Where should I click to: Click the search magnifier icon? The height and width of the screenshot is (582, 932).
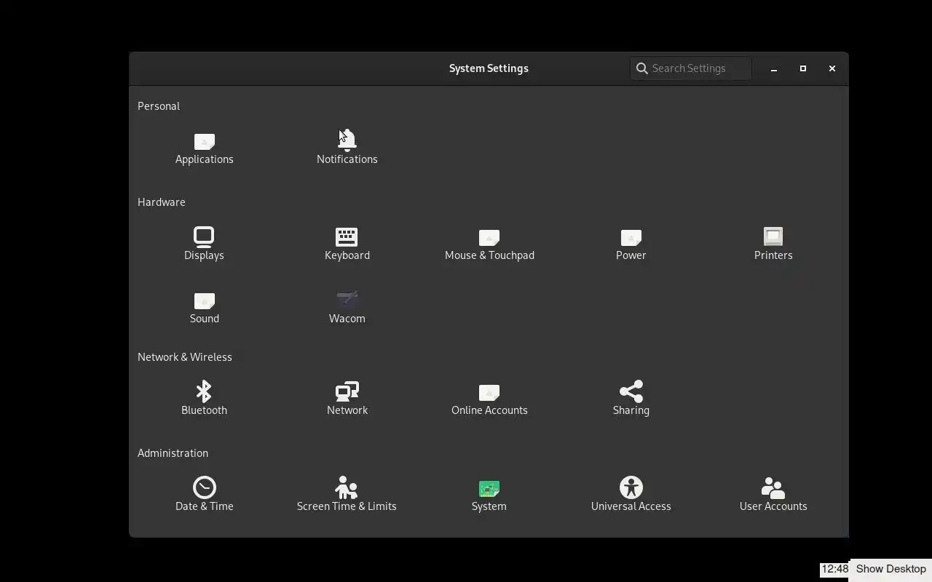tap(641, 68)
